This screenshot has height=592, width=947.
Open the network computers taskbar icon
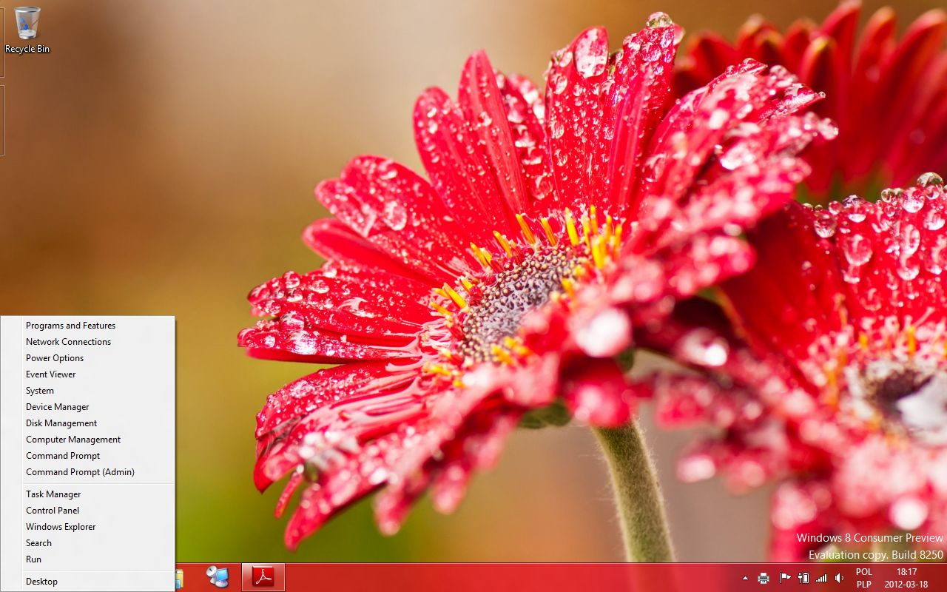[218, 577]
